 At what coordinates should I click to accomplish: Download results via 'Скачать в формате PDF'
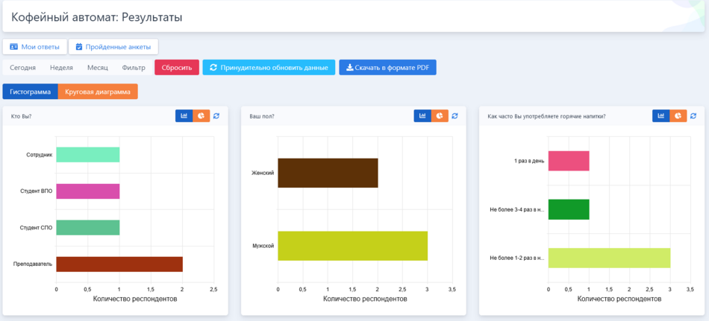(x=387, y=68)
